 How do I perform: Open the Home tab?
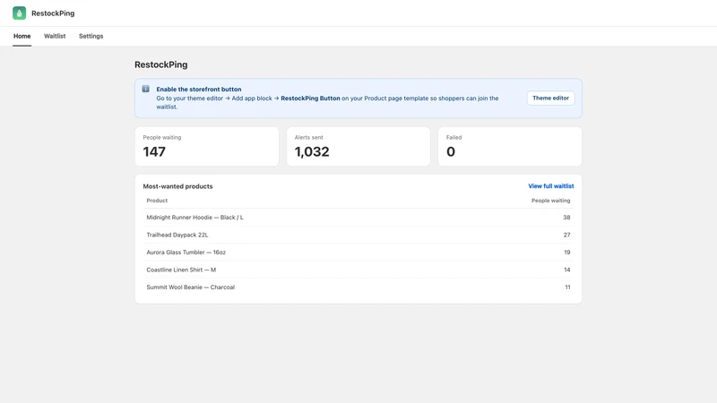pos(22,36)
